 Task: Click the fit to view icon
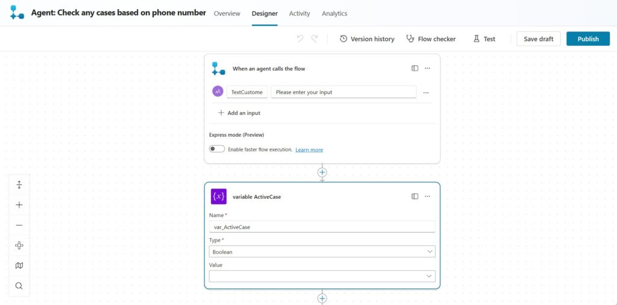coord(19,245)
